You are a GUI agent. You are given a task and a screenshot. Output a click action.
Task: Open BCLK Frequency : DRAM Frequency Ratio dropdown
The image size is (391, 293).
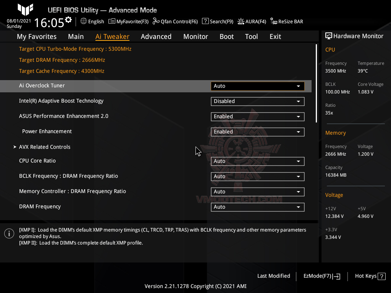point(258,176)
